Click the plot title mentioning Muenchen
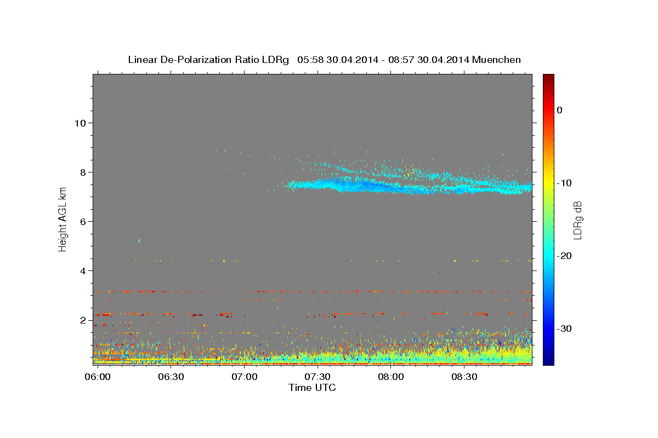658x438 pixels. point(324,60)
